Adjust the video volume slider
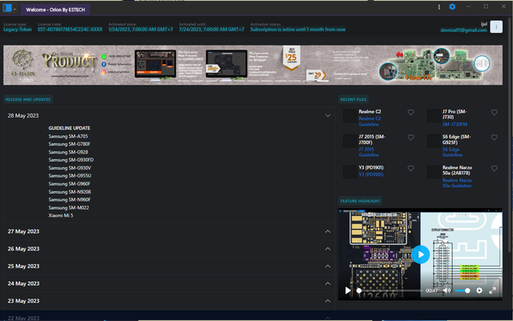This screenshot has height=321, width=513. 462,290
